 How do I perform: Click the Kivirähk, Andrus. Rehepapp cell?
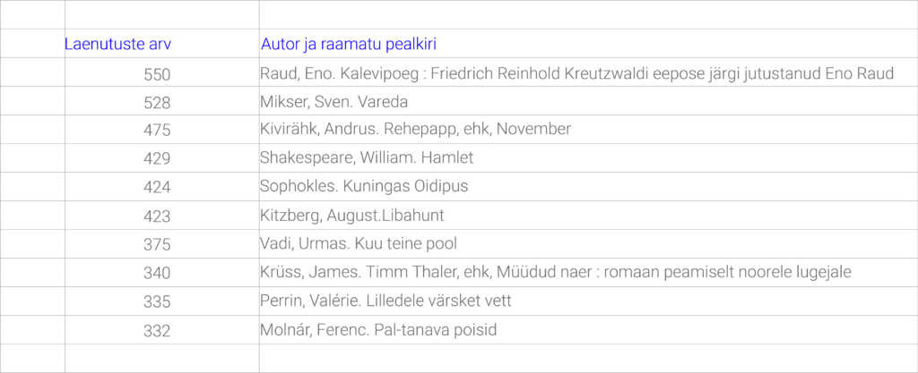coord(588,129)
